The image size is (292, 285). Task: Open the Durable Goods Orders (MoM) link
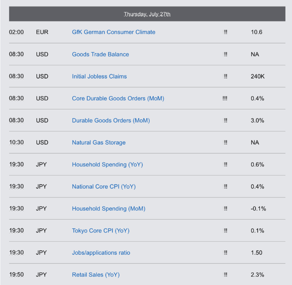coord(111,120)
